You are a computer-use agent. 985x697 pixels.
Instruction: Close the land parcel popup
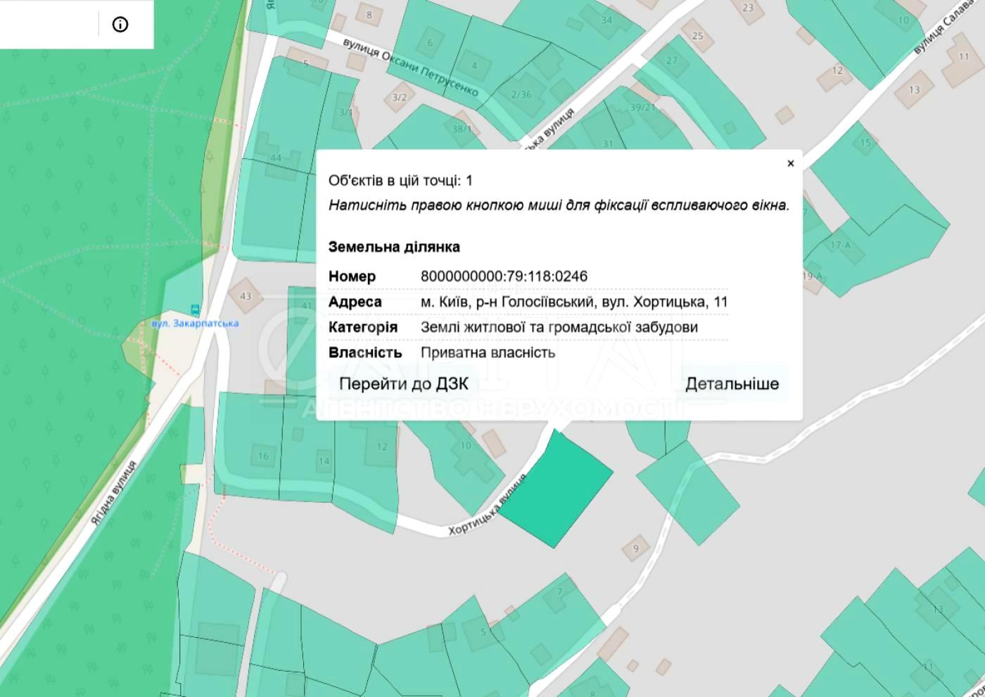[x=790, y=163]
